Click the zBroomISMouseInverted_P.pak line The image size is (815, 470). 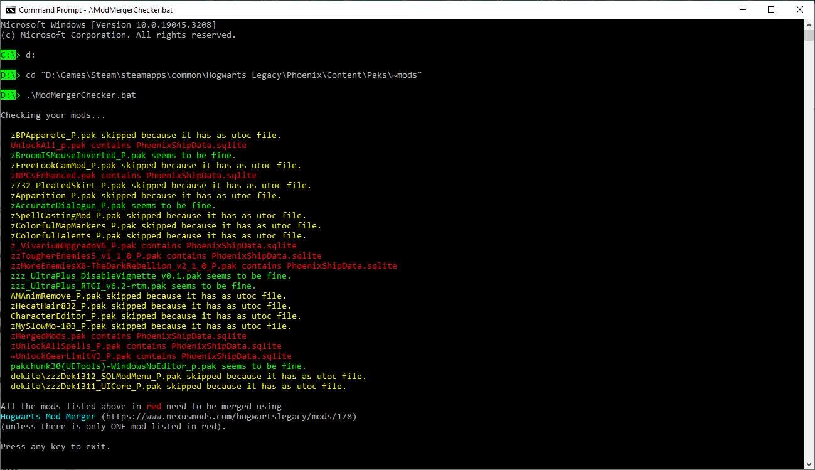coord(124,156)
